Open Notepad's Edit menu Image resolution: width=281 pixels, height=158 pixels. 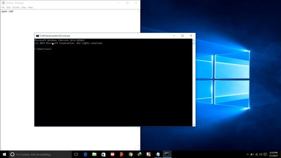click(x=8, y=7)
